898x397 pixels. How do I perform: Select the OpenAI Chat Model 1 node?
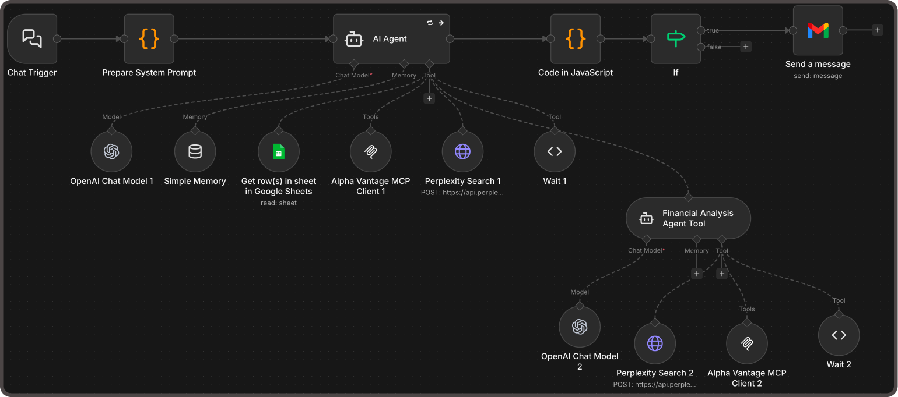[x=111, y=152]
